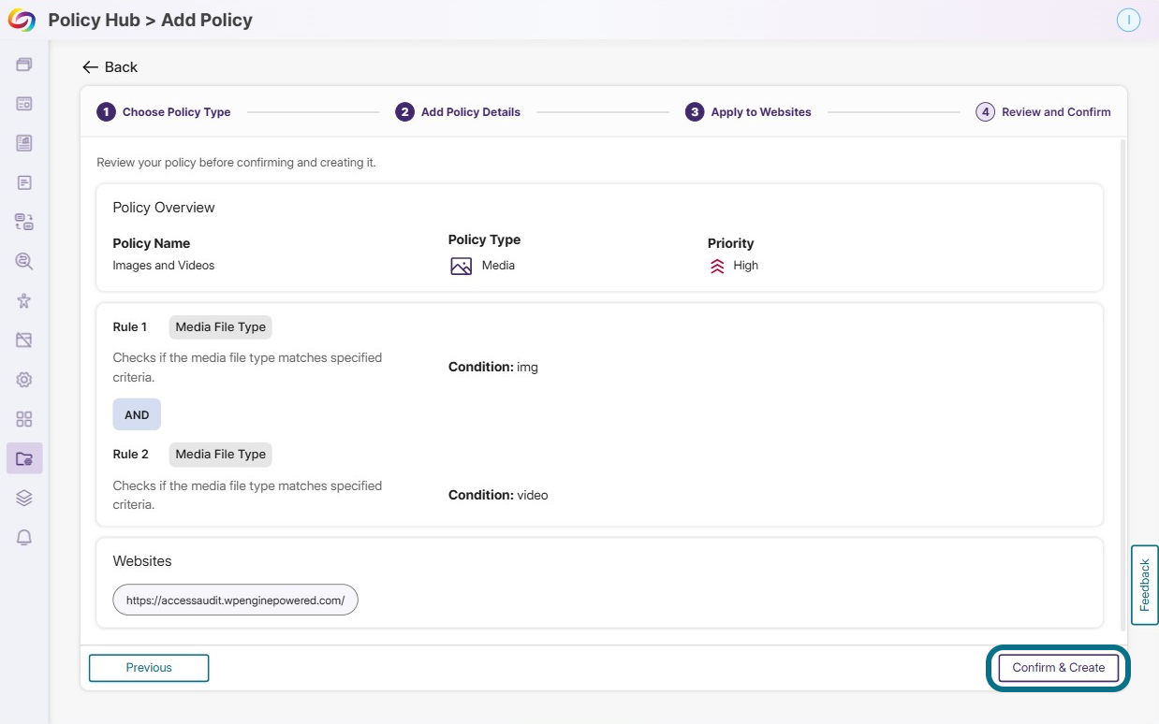Viewport: 1159px width, 724px height.
Task: Open the highlighted Policy Hub folder icon
Action: coord(24,458)
